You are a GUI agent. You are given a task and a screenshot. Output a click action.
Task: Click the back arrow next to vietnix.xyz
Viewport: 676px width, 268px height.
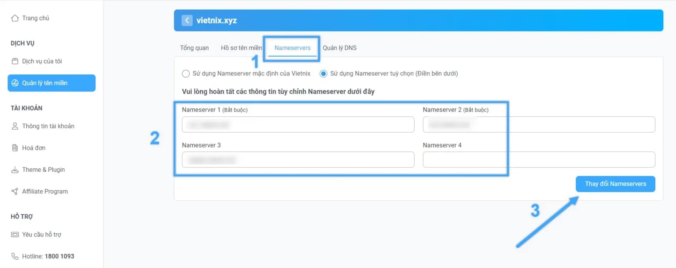tap(187, 20)
